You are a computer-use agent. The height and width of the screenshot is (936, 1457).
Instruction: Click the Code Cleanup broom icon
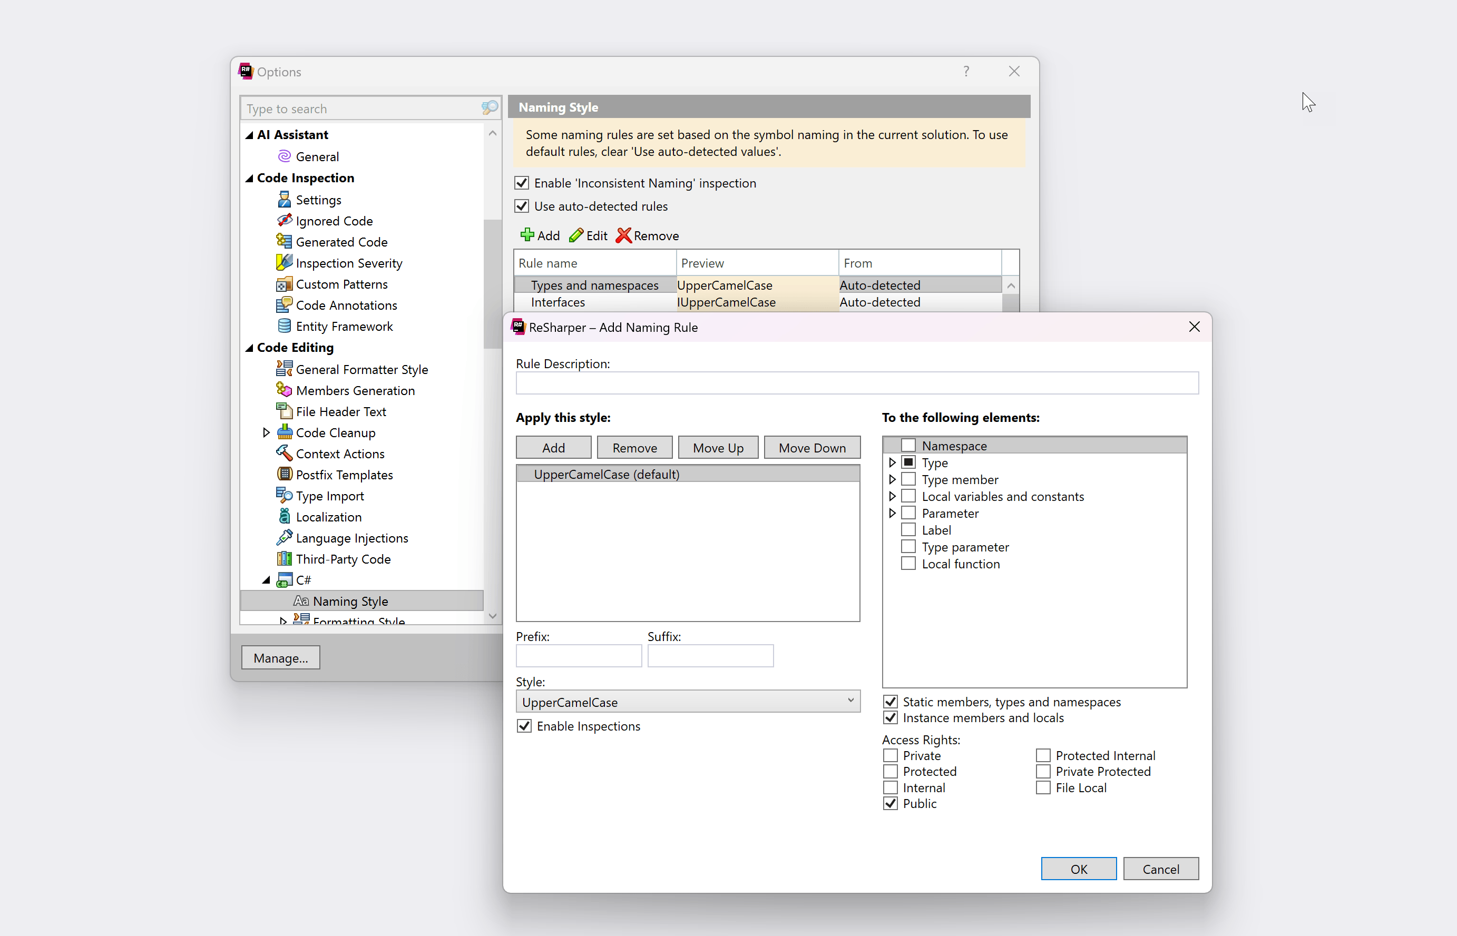(x=284, y=432)
